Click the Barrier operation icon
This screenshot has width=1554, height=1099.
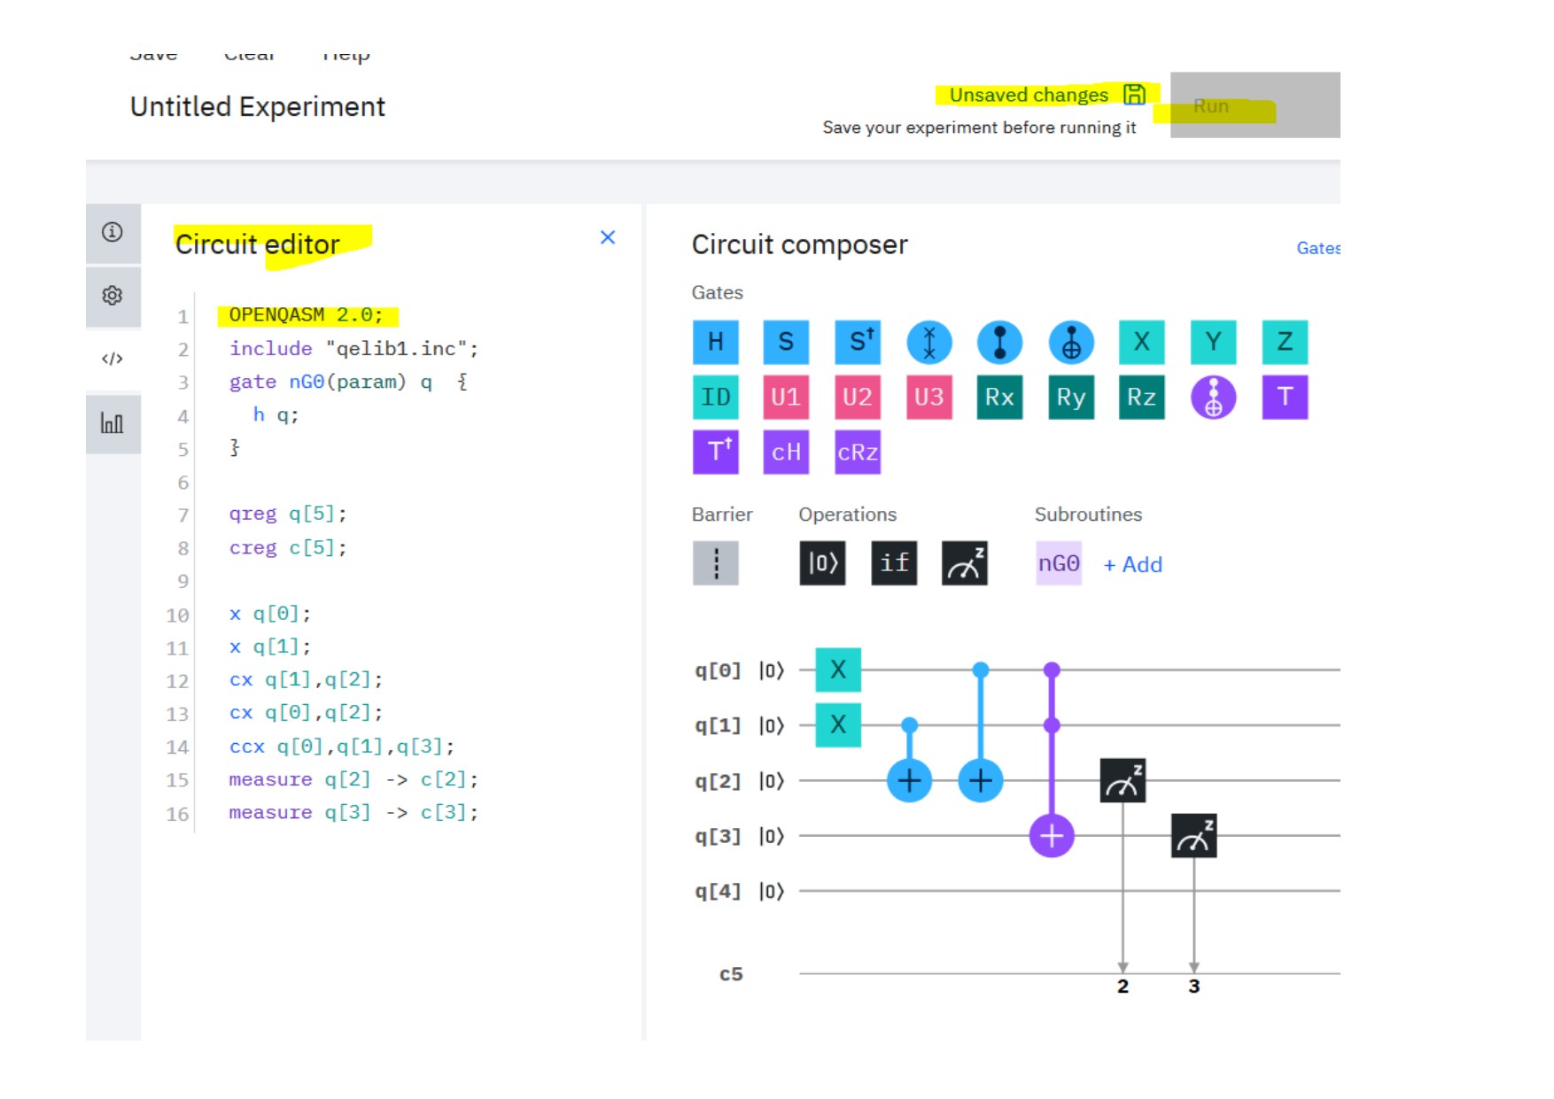point(715,563)
